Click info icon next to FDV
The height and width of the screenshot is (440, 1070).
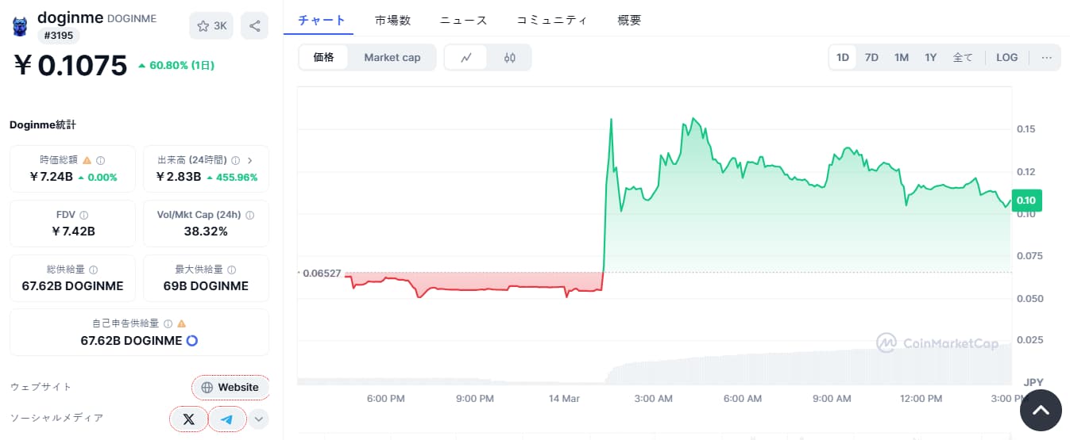pos(84,215)
